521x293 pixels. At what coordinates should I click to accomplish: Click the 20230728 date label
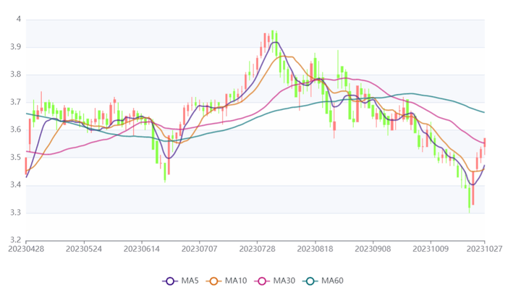pos(257,249)
